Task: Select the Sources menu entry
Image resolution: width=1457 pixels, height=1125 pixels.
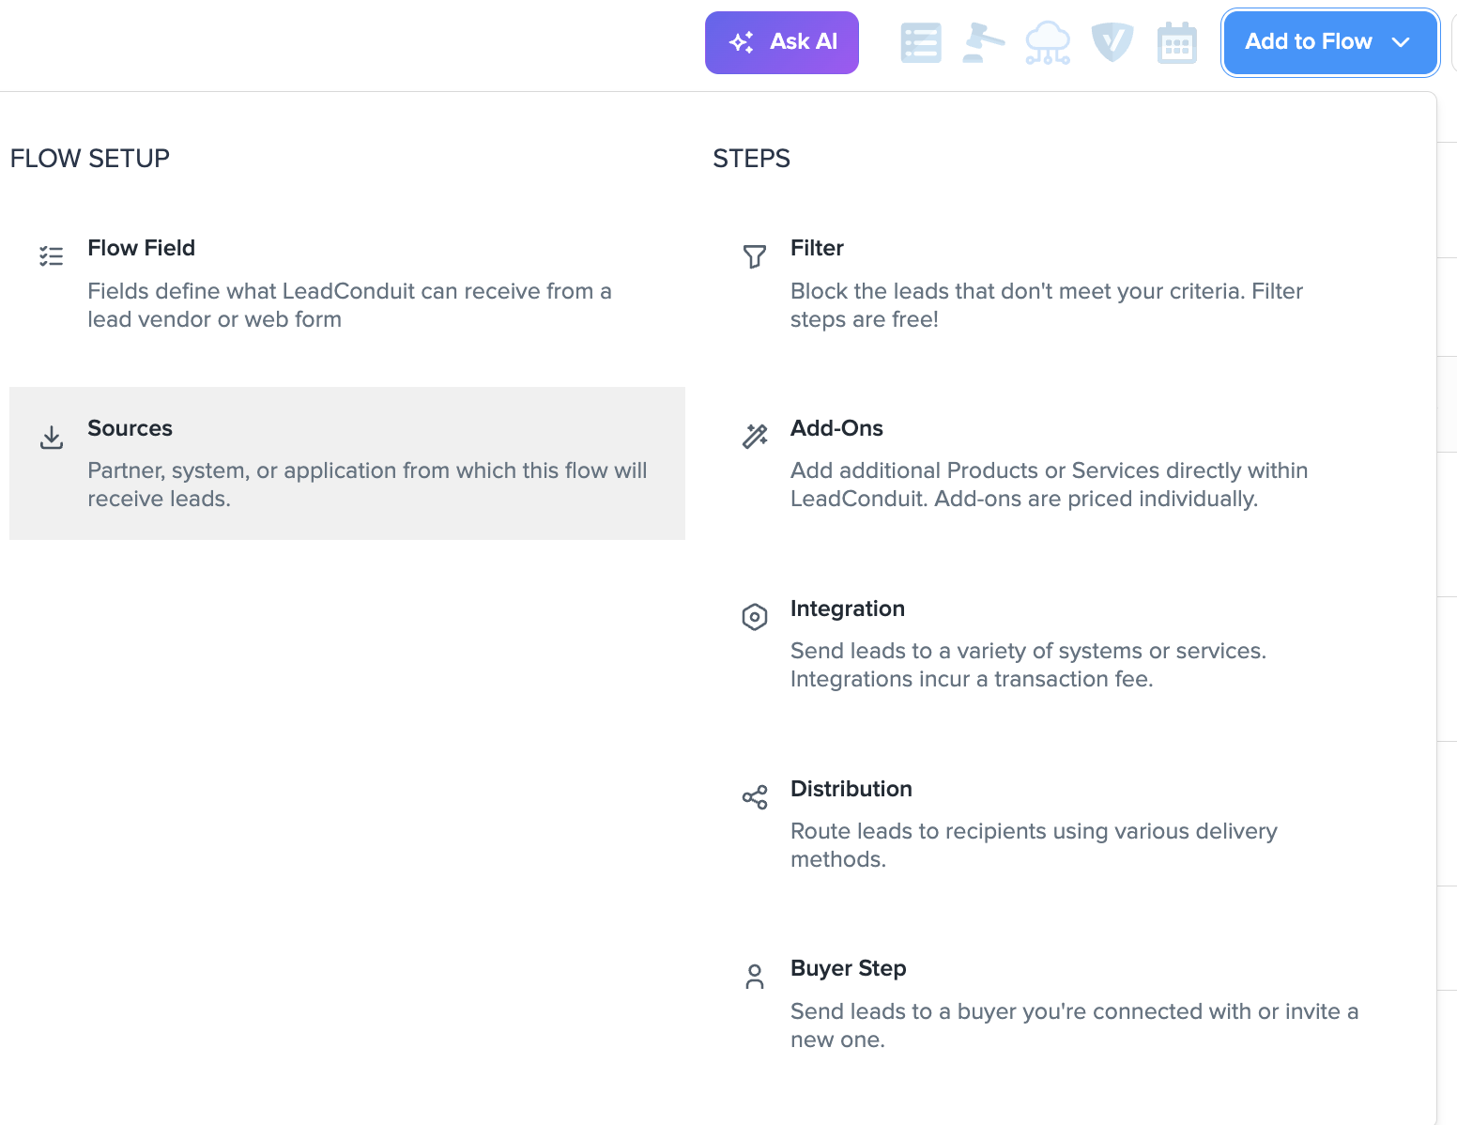Action: tap(347, 463)
